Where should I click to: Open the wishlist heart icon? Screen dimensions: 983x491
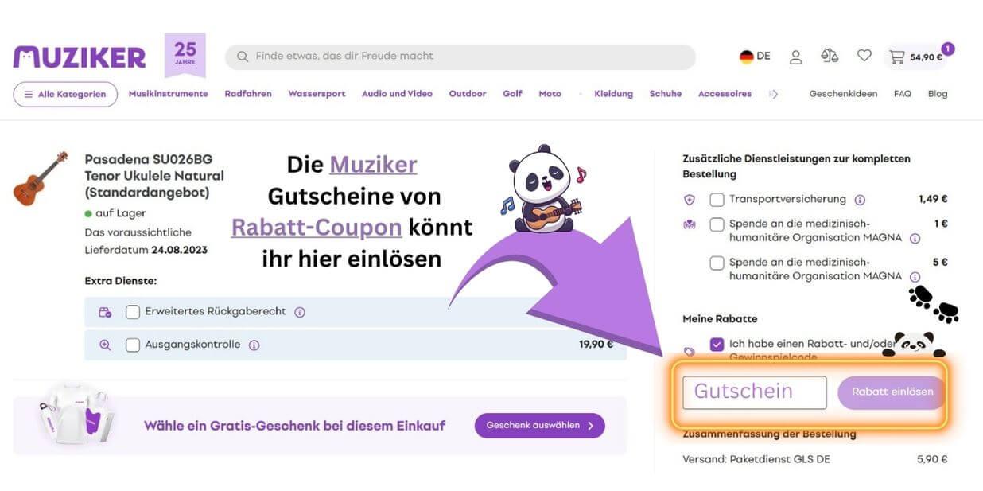(x=864, y=56)
